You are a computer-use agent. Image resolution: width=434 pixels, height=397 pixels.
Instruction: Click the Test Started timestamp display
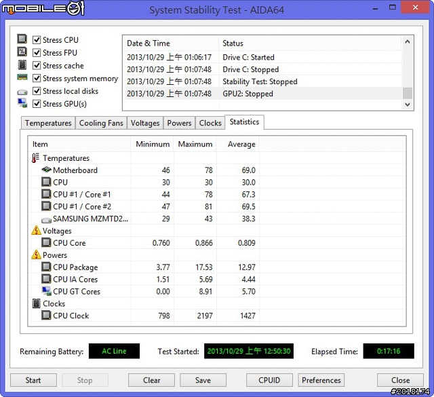tap(249, 351)
